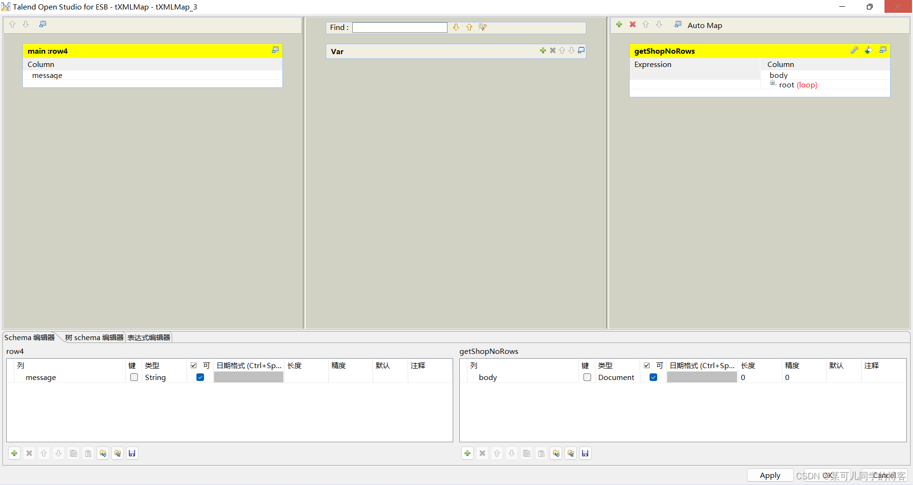Image resolution: width=913 pixels, height=485 pixels.
Task: Move variable up in Var table
Action: (x=562, y=50)
